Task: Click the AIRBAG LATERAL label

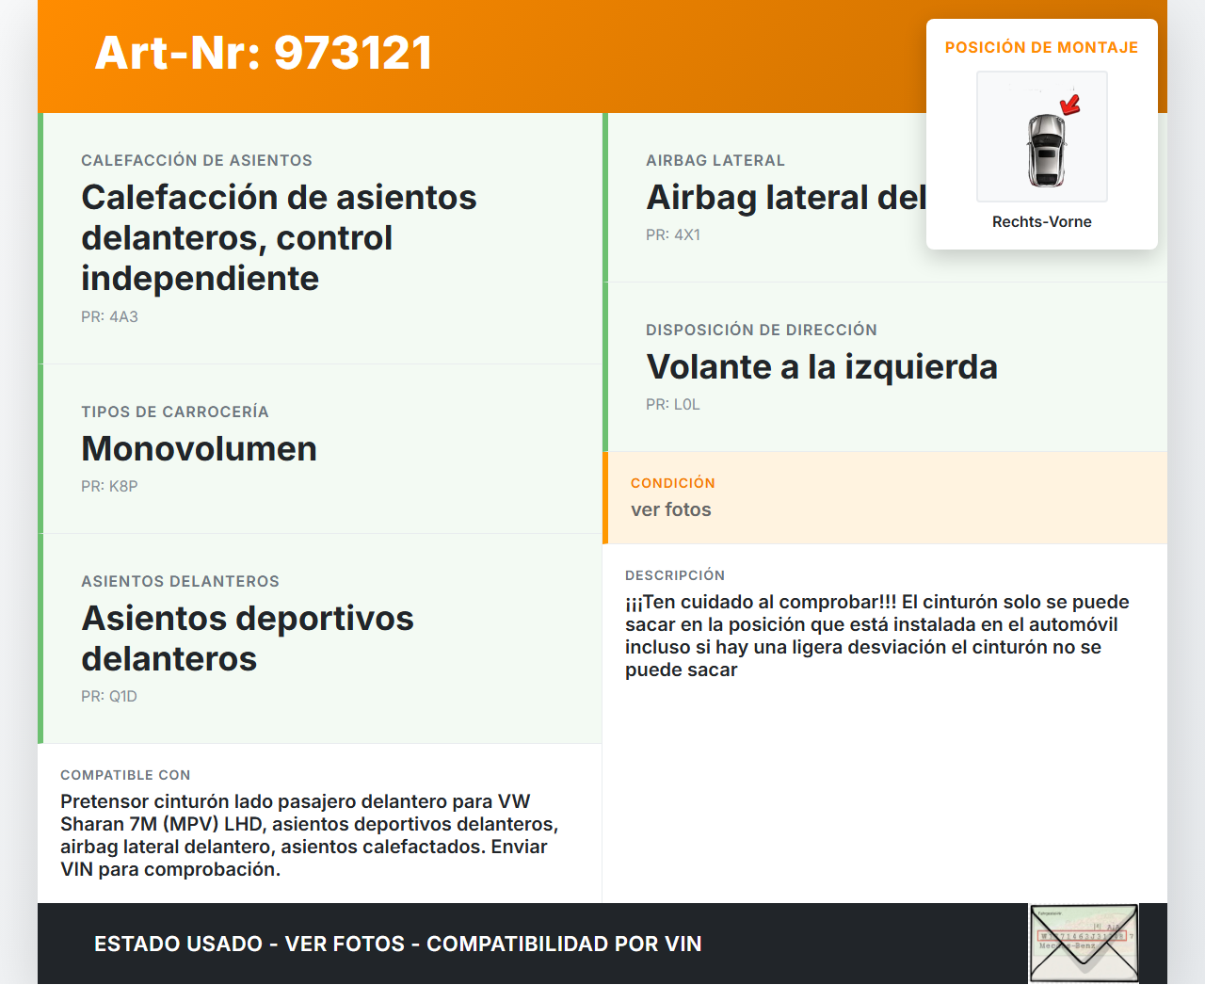Action: pos(715,160)
